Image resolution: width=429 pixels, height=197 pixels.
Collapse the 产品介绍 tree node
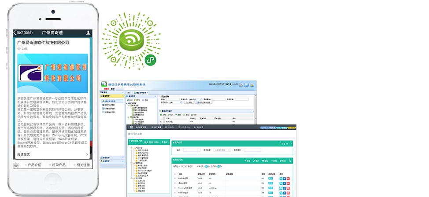pyautogui.click(x=131, y=148)
